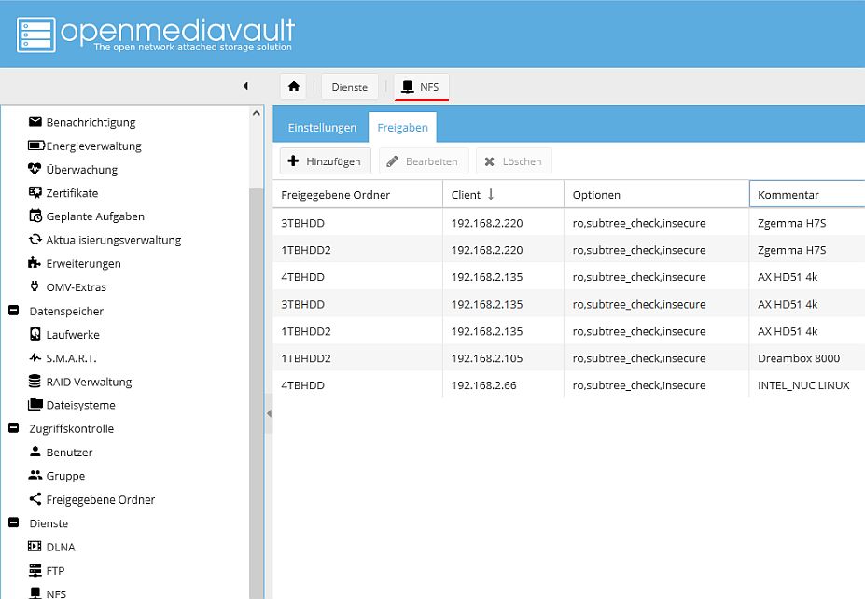Select the Freigaben tab
Viewport: 865px width, 599px height.
(402, 128)
